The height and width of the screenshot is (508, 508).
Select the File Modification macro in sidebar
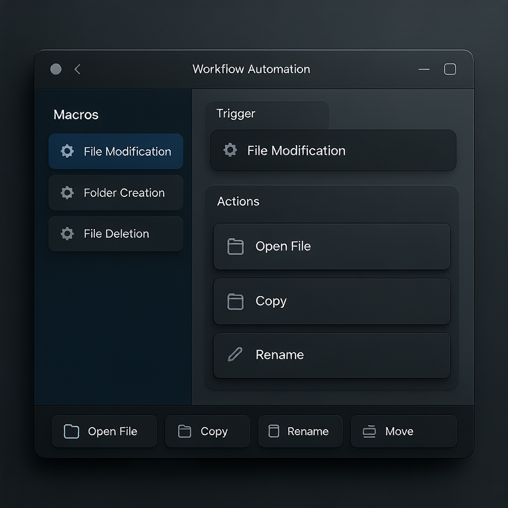click(116, 151)
